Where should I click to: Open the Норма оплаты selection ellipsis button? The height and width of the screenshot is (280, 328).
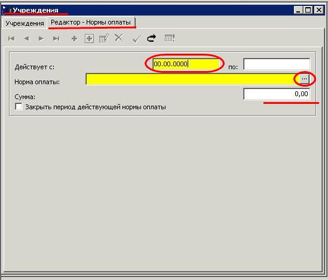click(304, 79)
